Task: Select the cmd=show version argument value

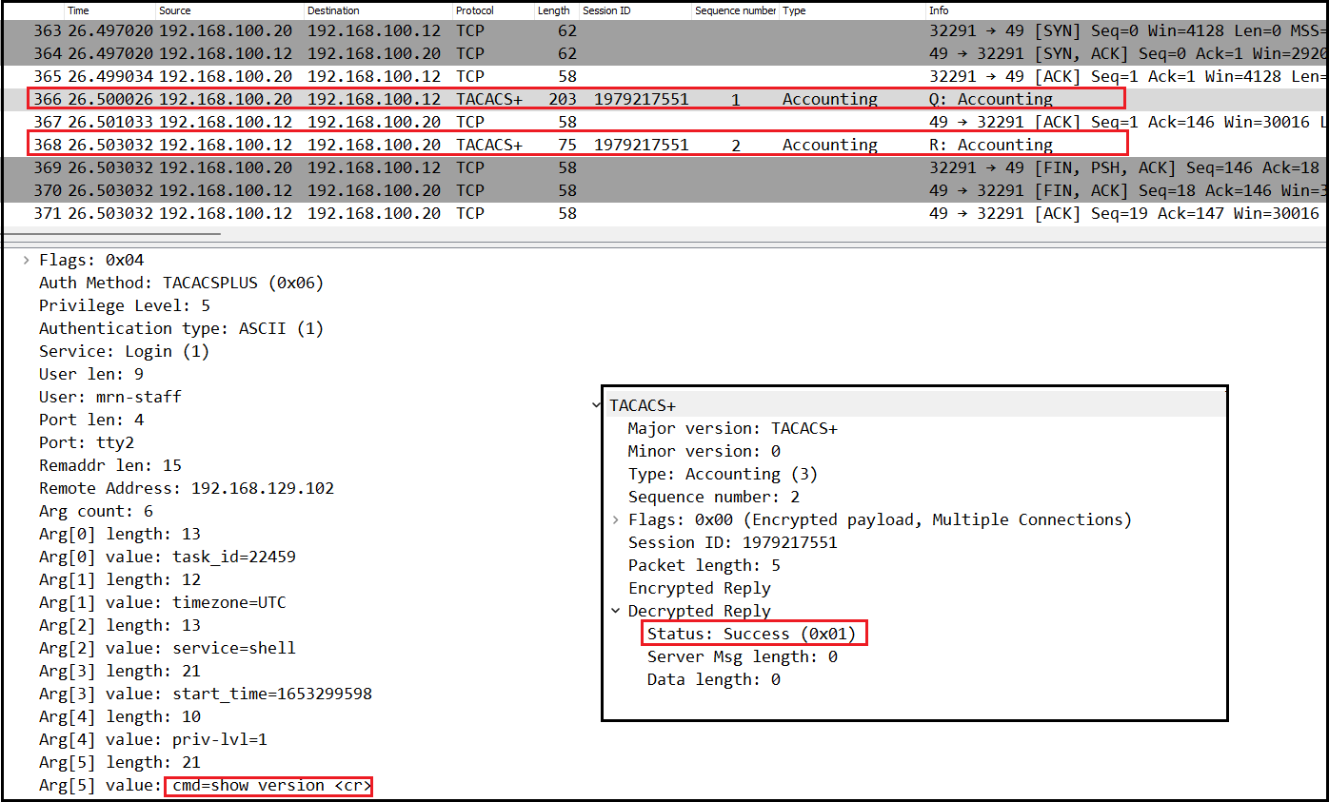Action: [x=268, y=786]
